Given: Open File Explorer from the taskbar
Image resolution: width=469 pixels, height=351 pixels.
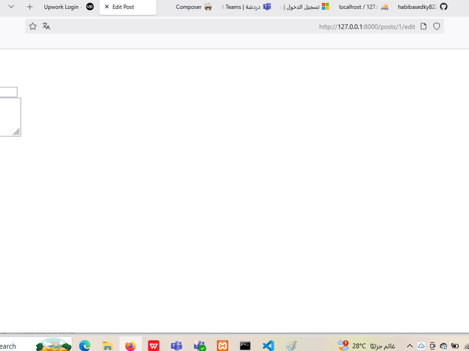Looking at the screenshot, I should coord(107,346).
